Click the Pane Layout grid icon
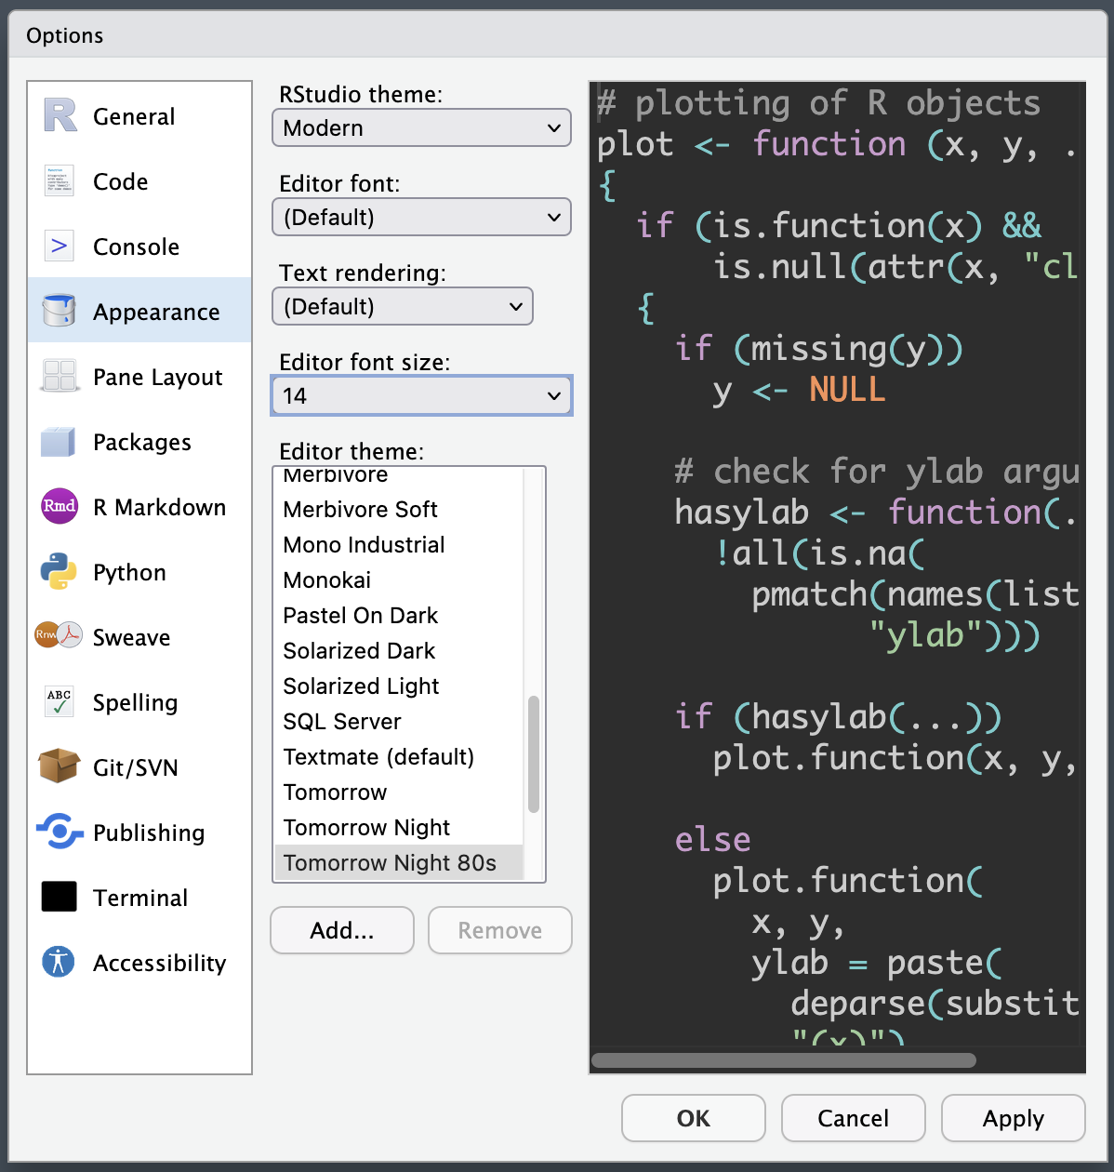The image size is (1114, 1172). click(60, 376)
